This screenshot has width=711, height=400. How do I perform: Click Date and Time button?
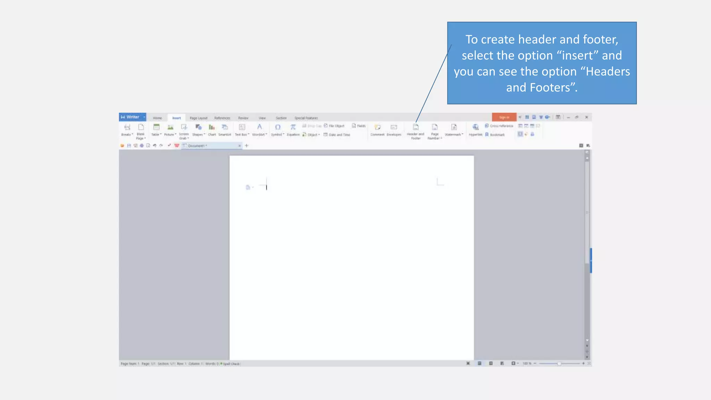(x=337, y=135)
